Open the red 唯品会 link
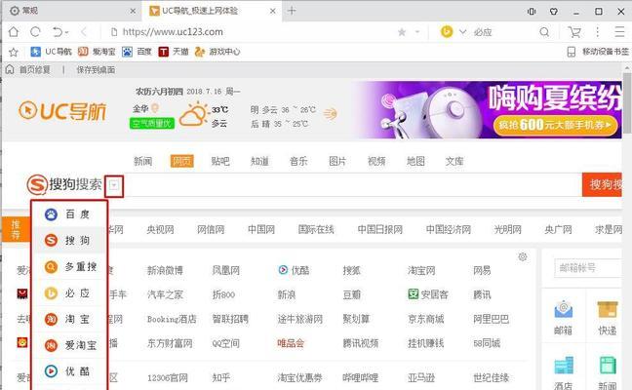632x390 pixels. 291,343
